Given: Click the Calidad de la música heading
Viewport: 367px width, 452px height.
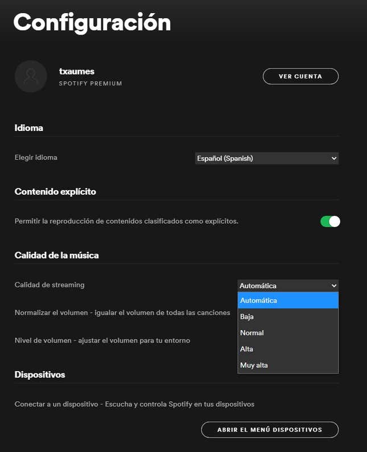Looking at the screenshot, I should point(56,255).
